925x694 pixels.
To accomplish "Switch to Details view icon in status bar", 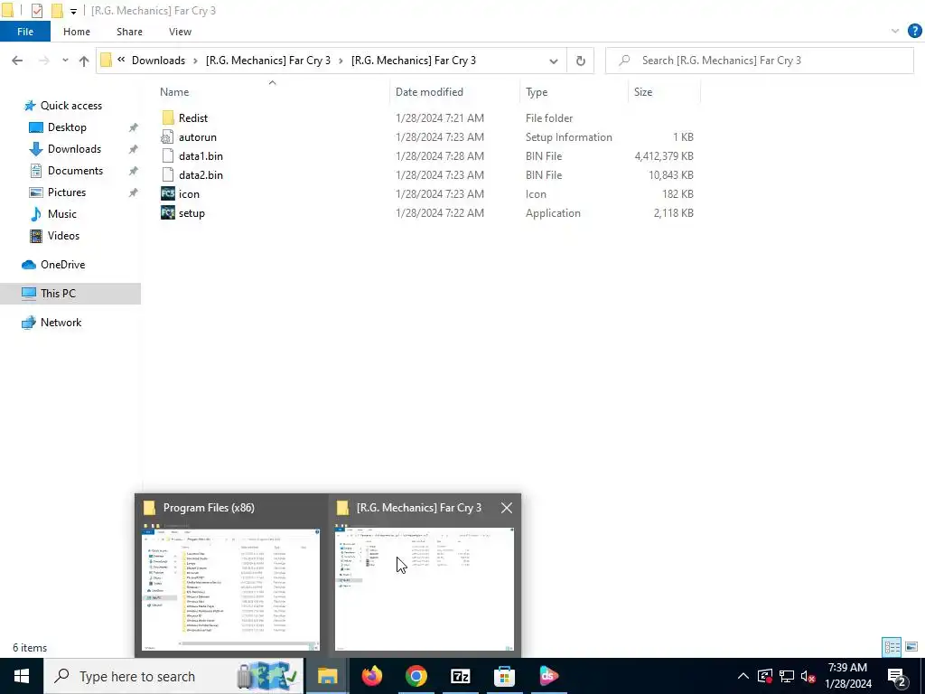I will click(x=892, y=647).
